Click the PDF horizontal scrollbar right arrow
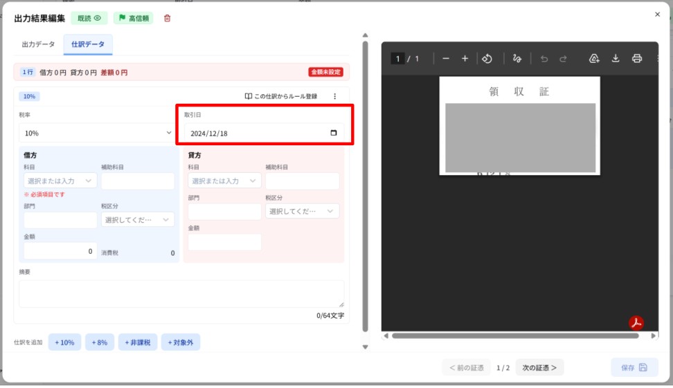Image resolution: width=673 pixels, height=388 pixels. pos(653,335)
